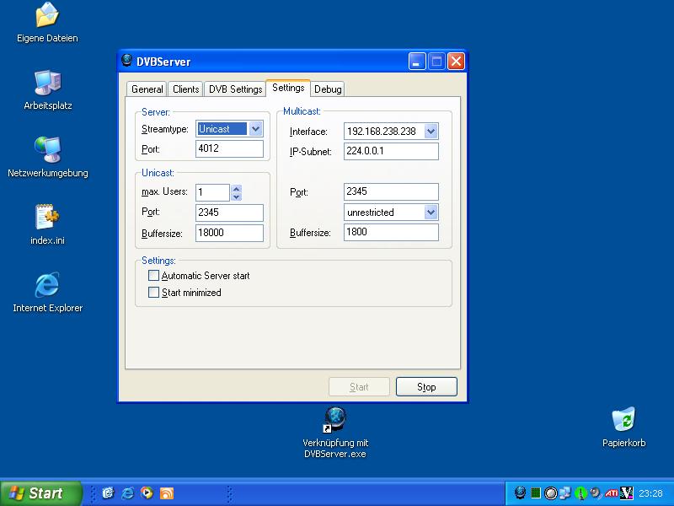Open the multicast Interface dropdown

click(431, 132)
